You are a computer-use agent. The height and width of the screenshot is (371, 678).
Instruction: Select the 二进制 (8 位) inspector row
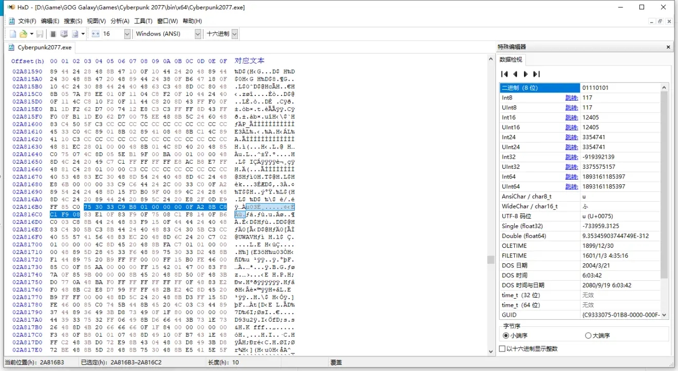coord(539,88)
